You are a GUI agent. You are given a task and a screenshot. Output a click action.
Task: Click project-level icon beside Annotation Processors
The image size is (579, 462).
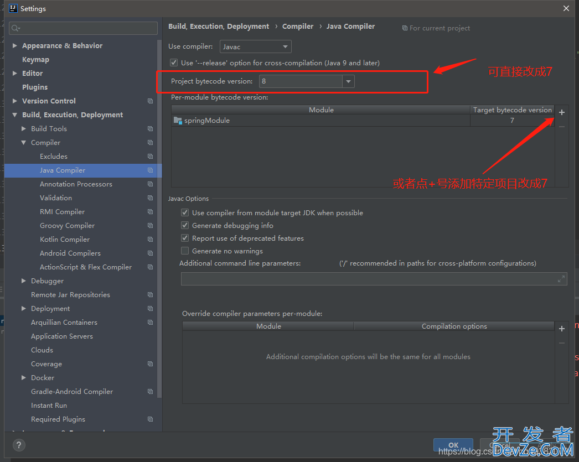[x=151, y=184]
